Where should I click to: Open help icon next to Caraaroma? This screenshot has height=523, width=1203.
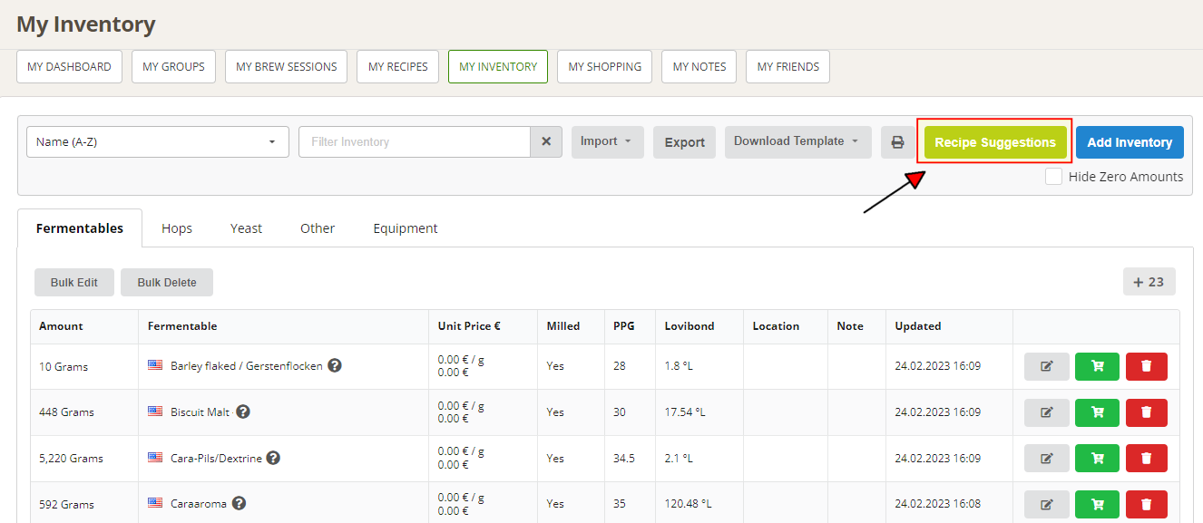coord(240,503)
